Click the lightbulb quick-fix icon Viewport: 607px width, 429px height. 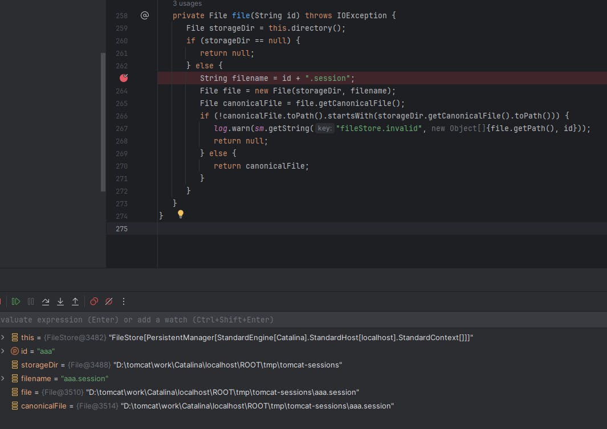(181, 214)
